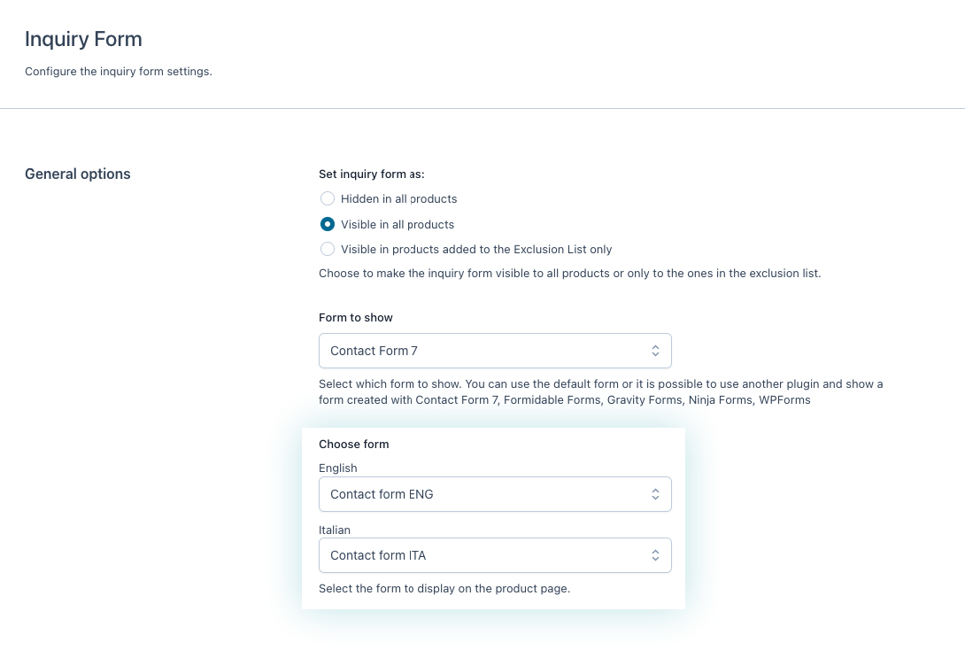This screenshot has height=650, width=965.
Task: Click the "Inquiry Form" page heading
Action: coord(83,39)
